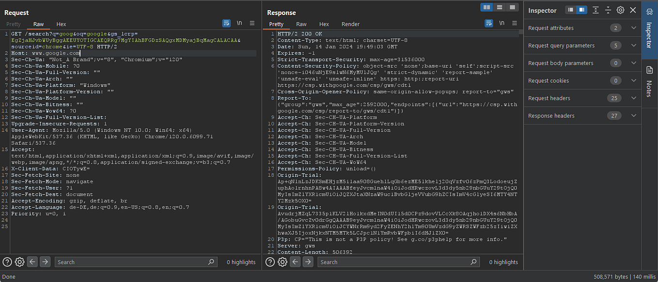Open the hamburger menu above the Response viewer
This screenshot has width=658, height=282.
[x=514, y=23]
